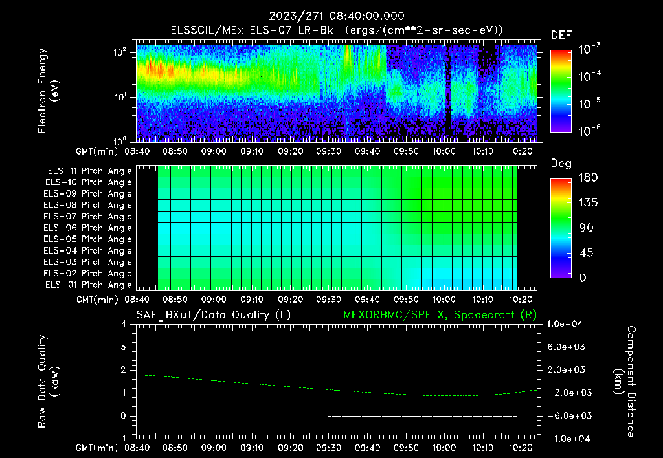Screen dimensions: 663x458
Task: Click the ELS-09 Pitch Angle row label
Action: click(x=88, y=193)
